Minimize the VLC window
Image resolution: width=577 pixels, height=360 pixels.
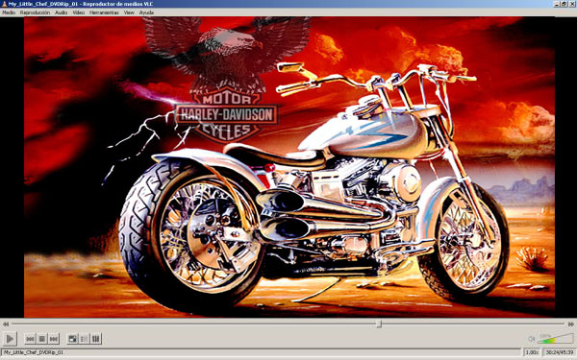558,4
